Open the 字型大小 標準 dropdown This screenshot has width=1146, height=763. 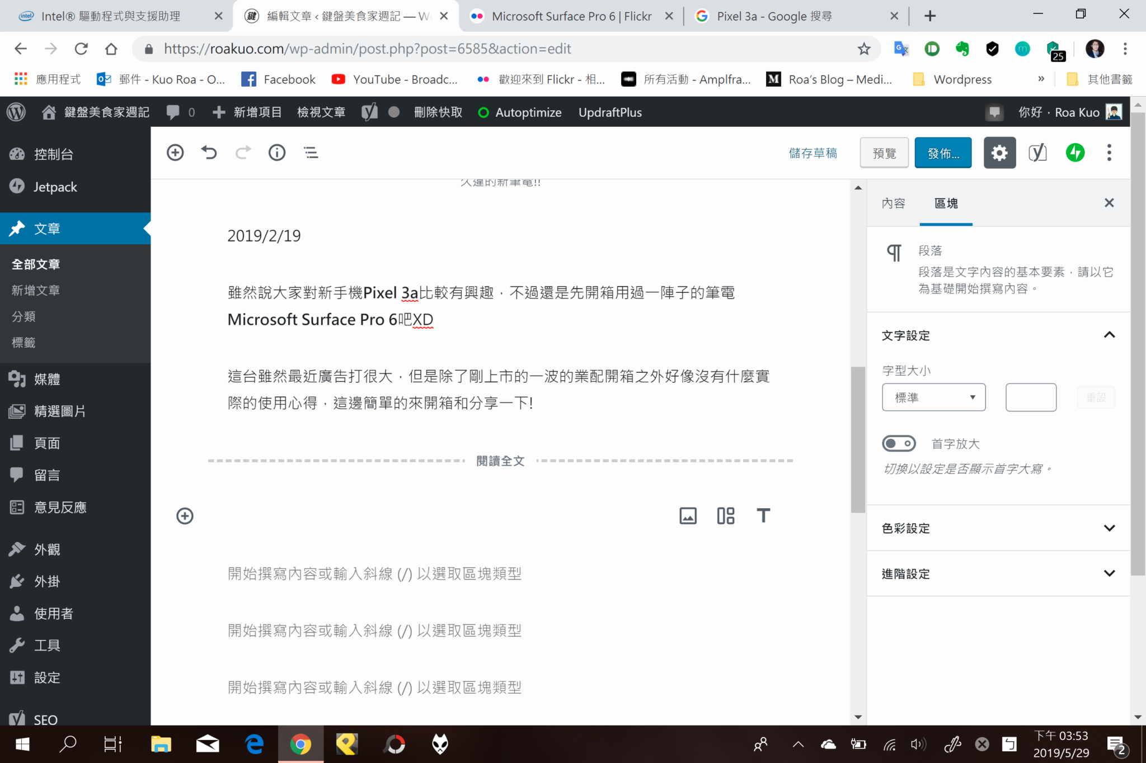[x=933, y=397]
